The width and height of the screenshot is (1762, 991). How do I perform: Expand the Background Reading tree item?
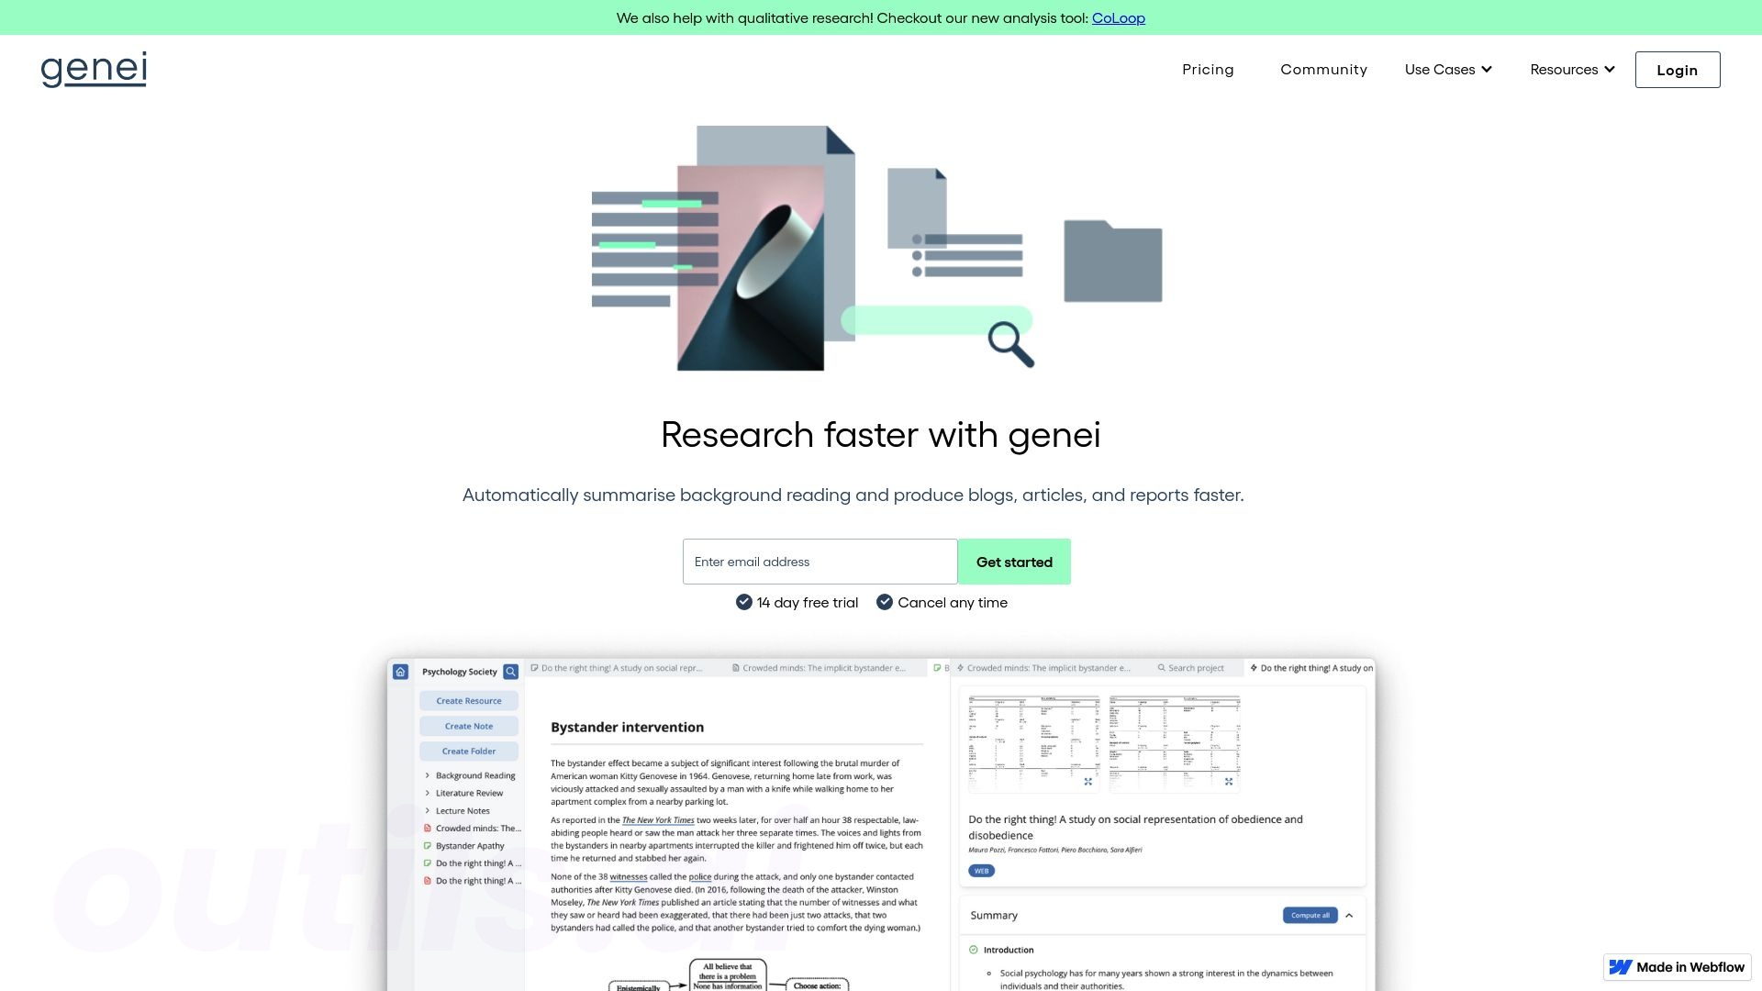427,775
